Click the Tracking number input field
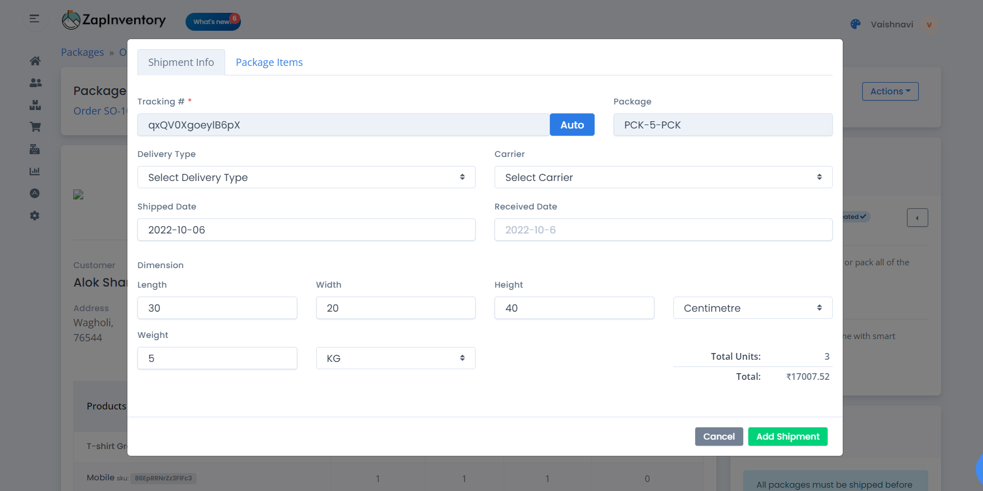This screenshot has height=491, width=983. [343, 125]
